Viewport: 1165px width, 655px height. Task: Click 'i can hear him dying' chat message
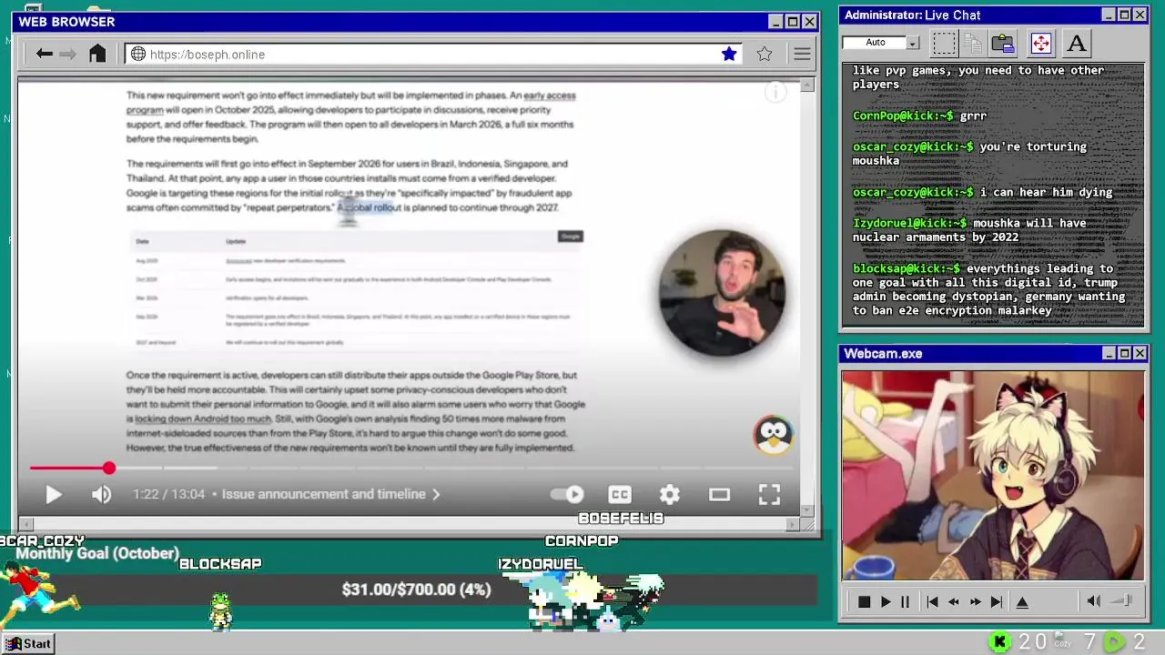[982, 192]
